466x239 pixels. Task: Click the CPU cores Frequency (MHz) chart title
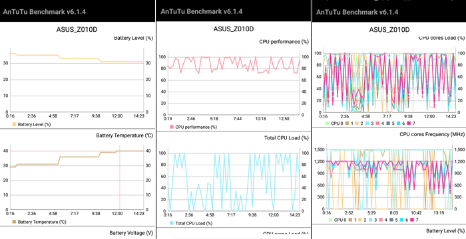coord(432,134)
